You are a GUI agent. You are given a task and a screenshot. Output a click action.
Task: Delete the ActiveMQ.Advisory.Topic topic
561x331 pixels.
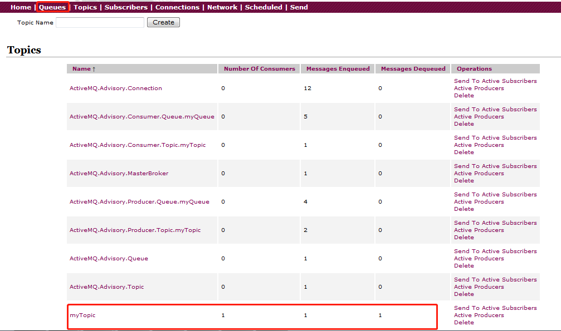(464, 294)
